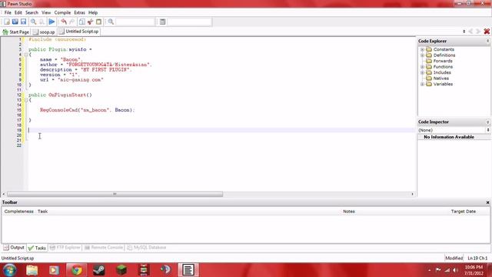
Task: Click the quick search magnifier icon
Action: 111,22
